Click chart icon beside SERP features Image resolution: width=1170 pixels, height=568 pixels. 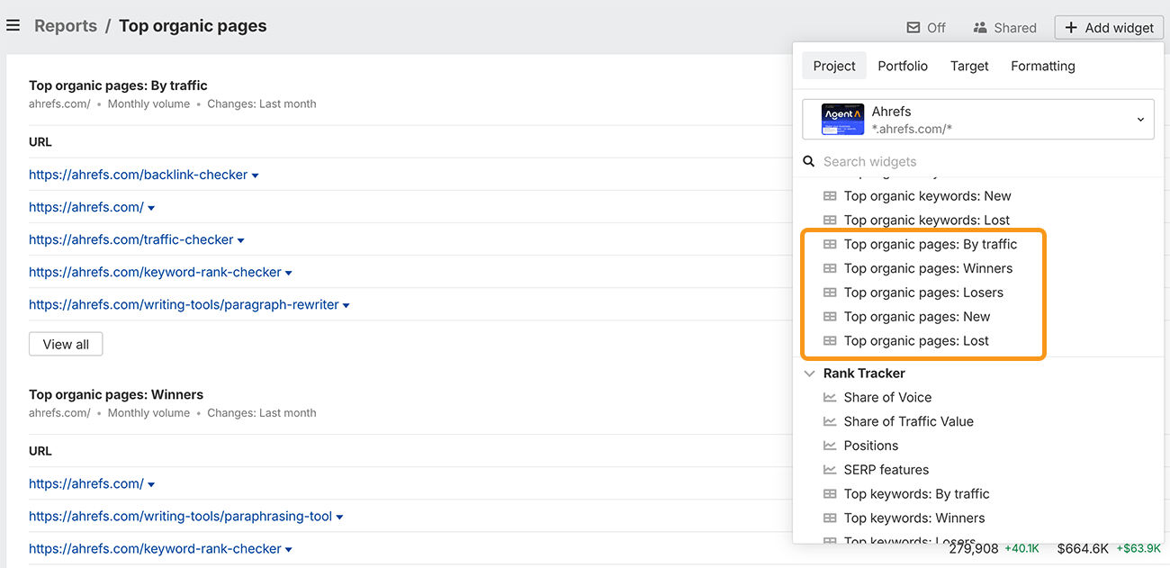tap(830, 470)
